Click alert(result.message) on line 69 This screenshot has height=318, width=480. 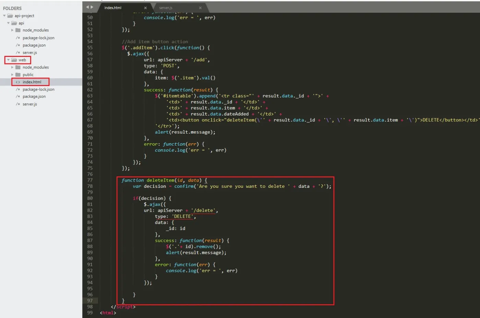coord(185,132)
